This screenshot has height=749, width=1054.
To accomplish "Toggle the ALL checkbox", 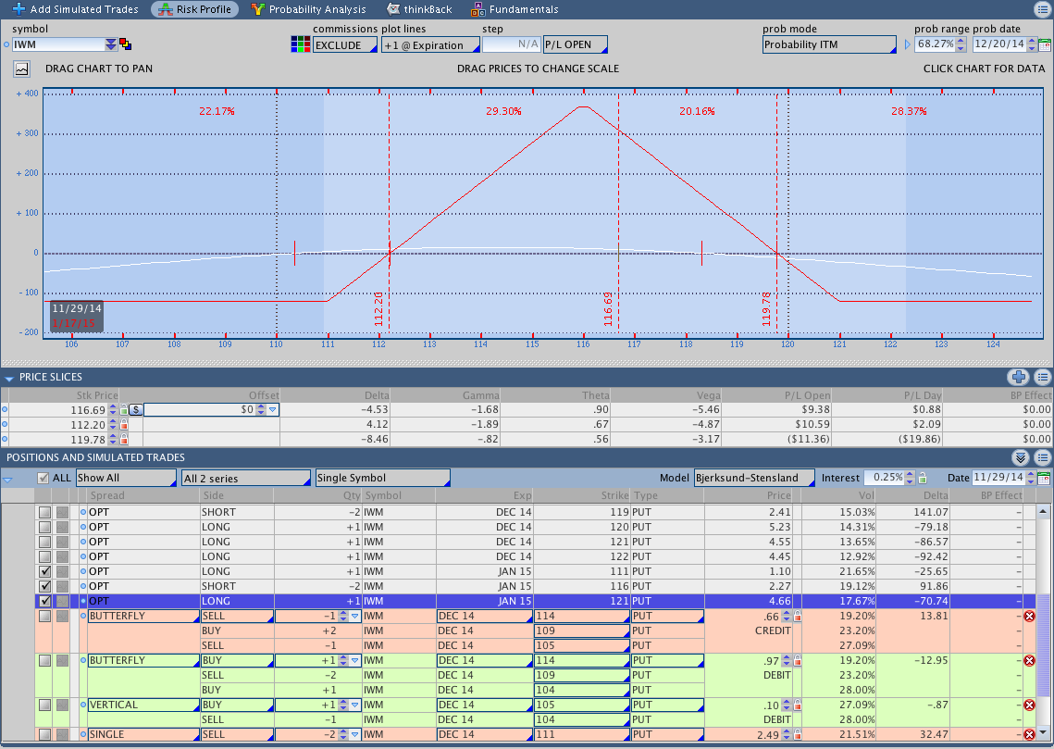I will click(x=43, y=478).
